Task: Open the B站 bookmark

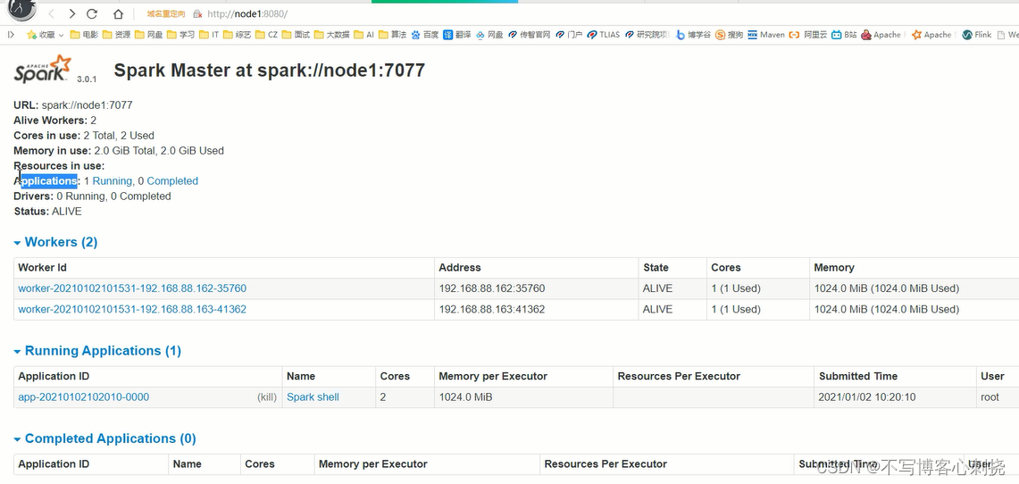Action: tap(845, 35)
